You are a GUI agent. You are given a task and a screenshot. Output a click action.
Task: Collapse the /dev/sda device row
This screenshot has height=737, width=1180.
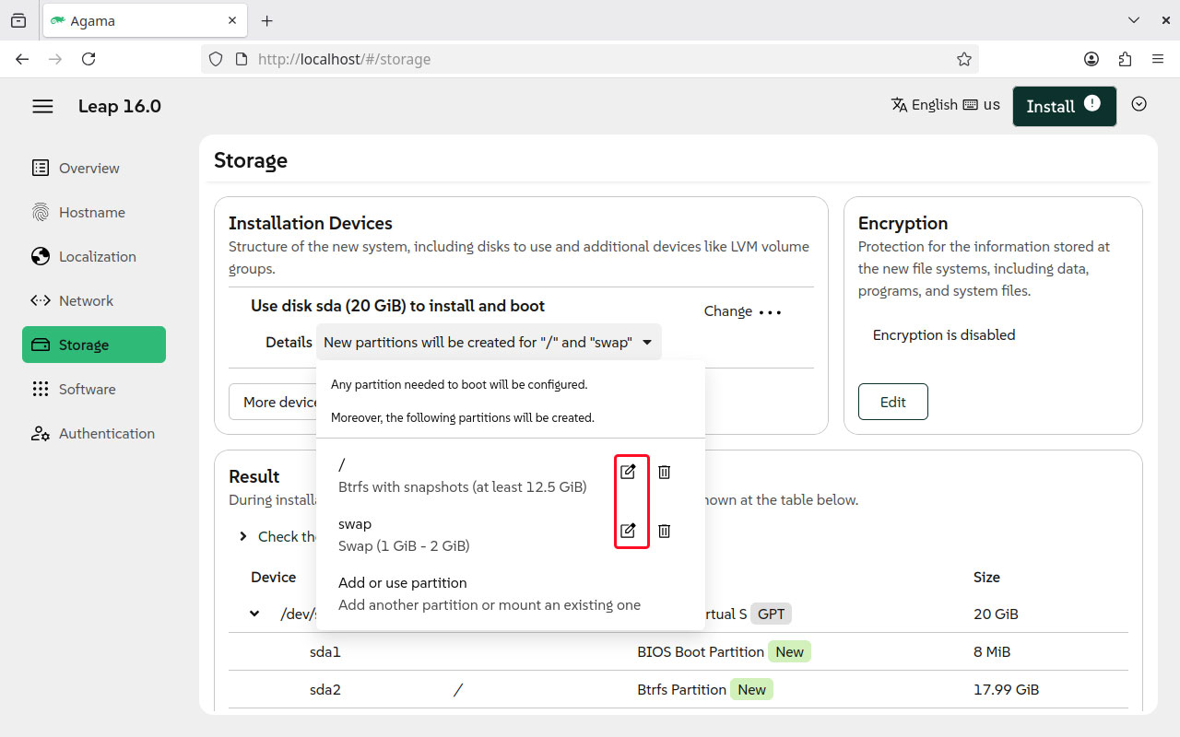click(x=254, y=614)
